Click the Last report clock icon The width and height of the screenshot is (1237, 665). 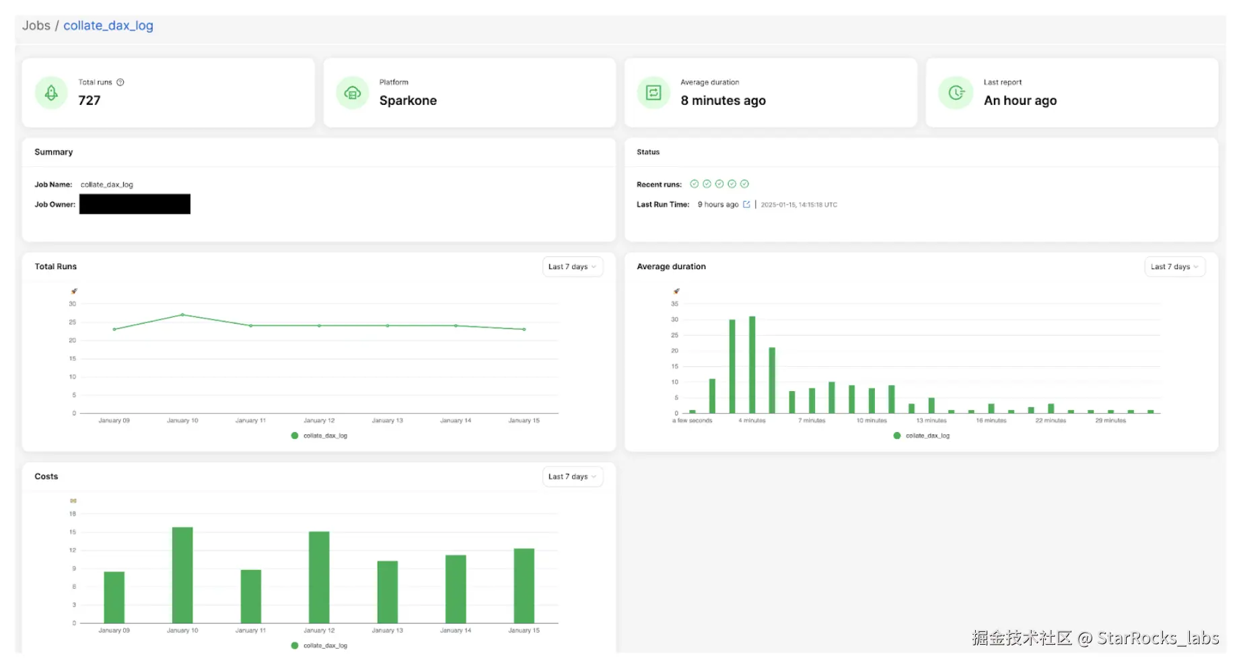tap(956, 93)
